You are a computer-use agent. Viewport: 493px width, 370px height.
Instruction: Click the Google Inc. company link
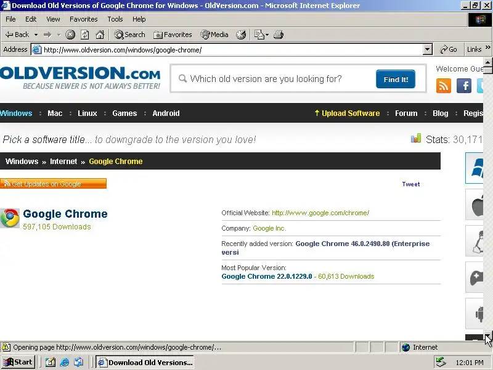[x=269, y=228]
